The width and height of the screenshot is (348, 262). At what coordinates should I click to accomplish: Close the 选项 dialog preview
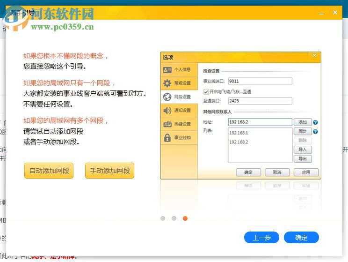click(314, 55)
